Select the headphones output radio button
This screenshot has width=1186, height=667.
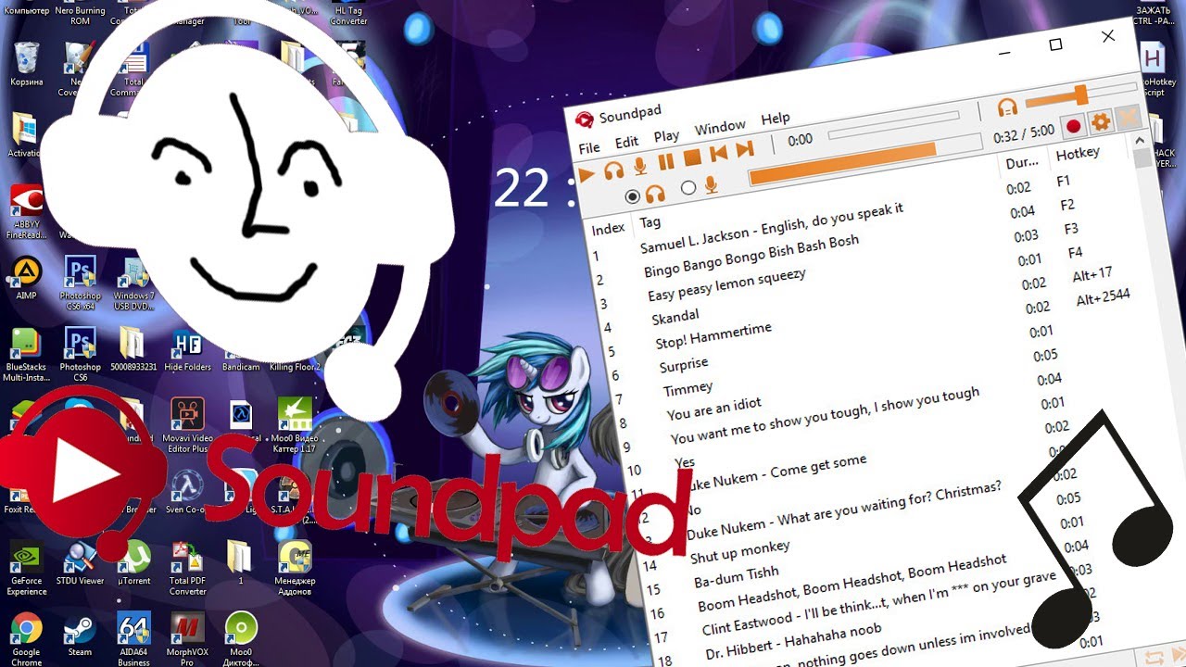pos(633,196)
